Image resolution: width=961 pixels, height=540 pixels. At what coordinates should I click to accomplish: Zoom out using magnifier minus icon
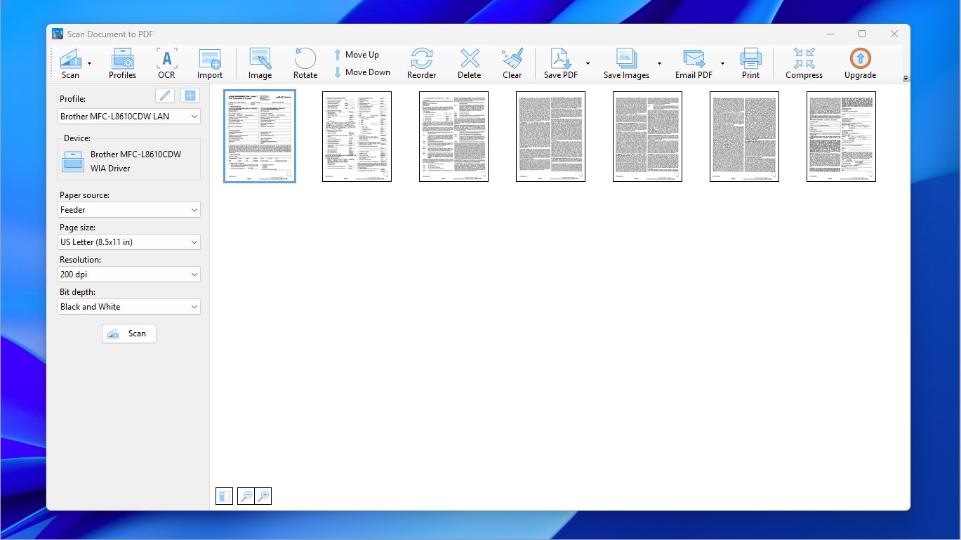[x=245, y=496]
